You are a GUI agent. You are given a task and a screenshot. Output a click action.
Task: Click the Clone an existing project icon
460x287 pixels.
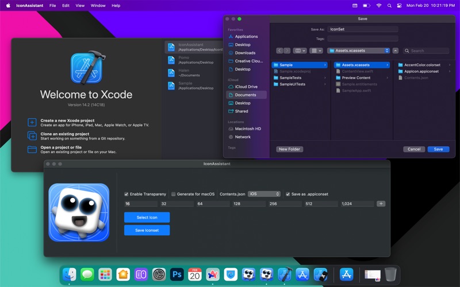(32, 136)
